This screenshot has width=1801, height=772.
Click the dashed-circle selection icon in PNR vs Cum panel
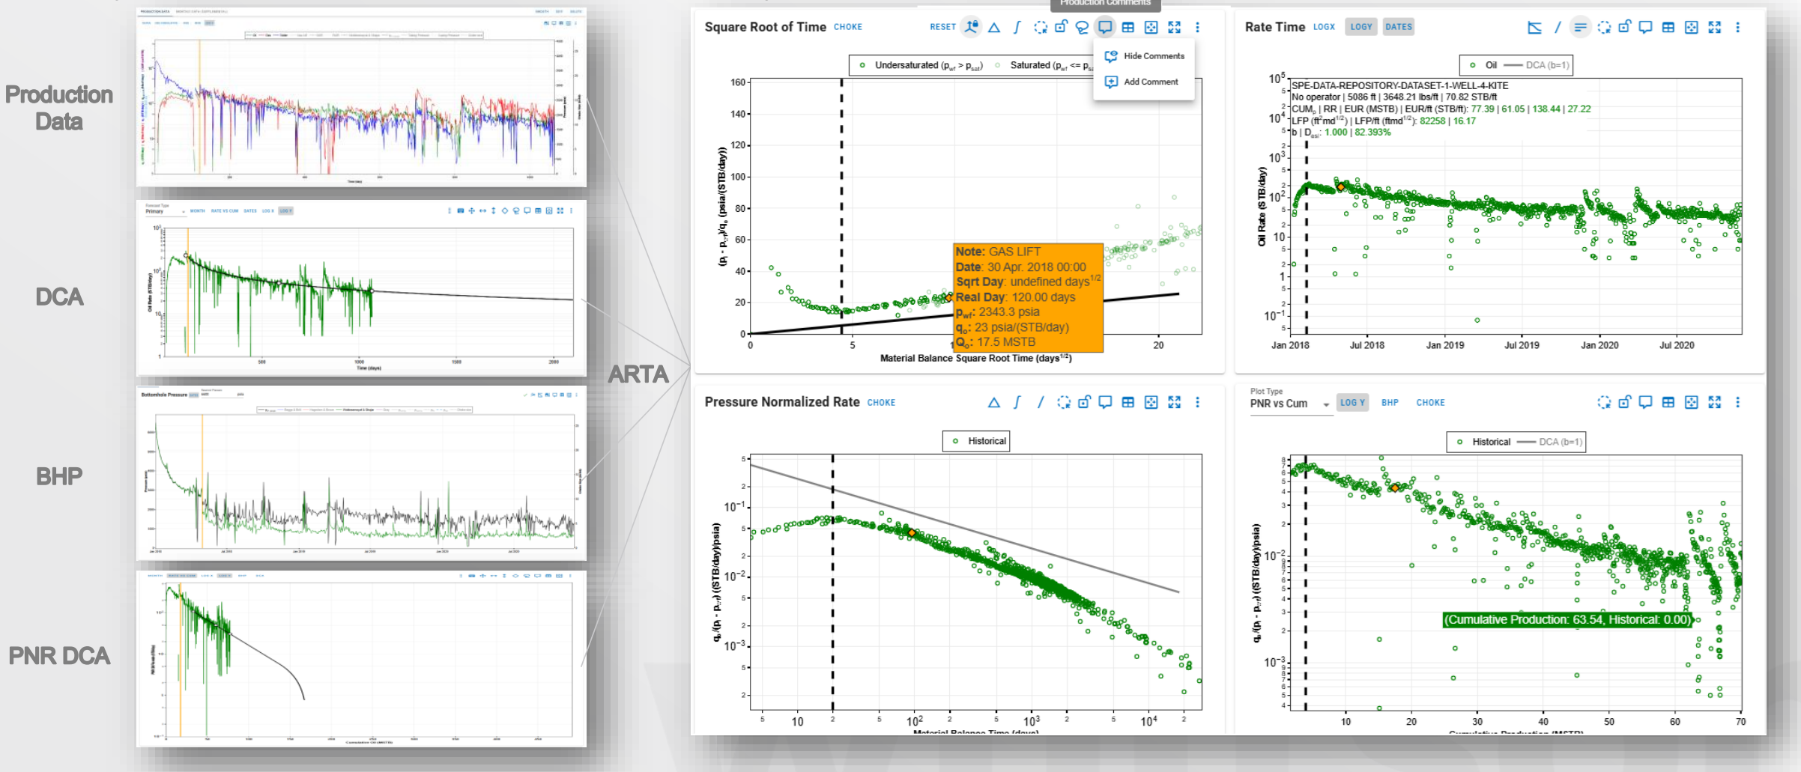[1604, 403]
